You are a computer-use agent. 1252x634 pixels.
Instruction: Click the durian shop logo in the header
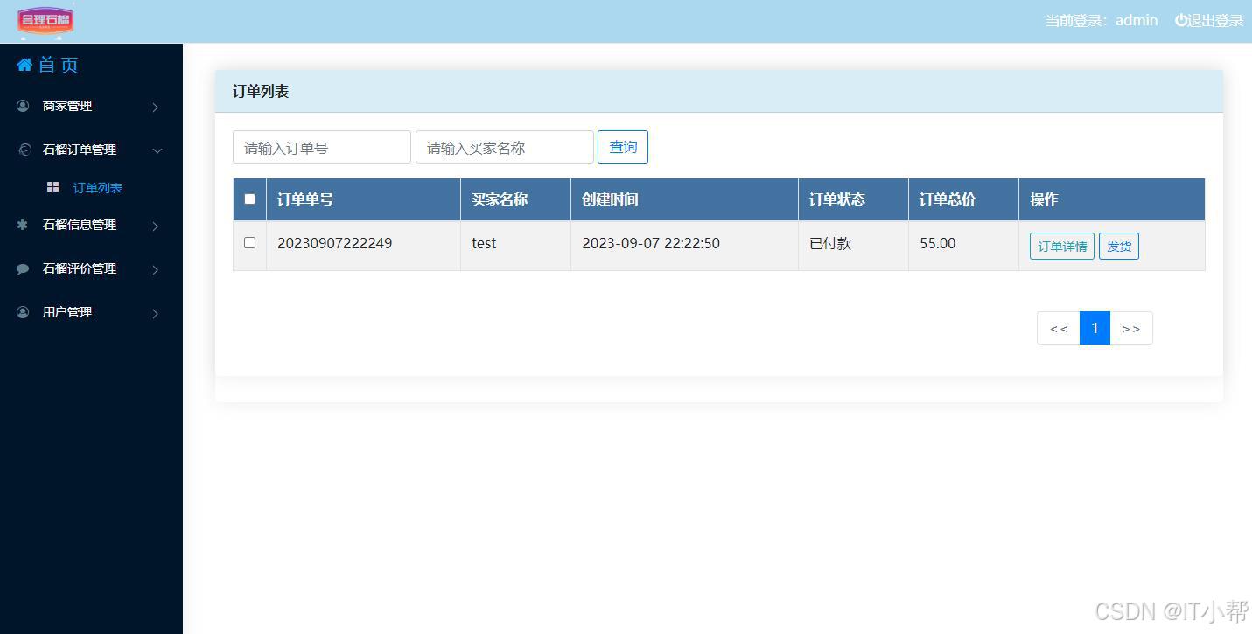[45, 20]
